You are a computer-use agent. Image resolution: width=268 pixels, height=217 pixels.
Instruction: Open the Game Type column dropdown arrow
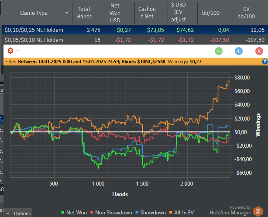tap(66, 13)
